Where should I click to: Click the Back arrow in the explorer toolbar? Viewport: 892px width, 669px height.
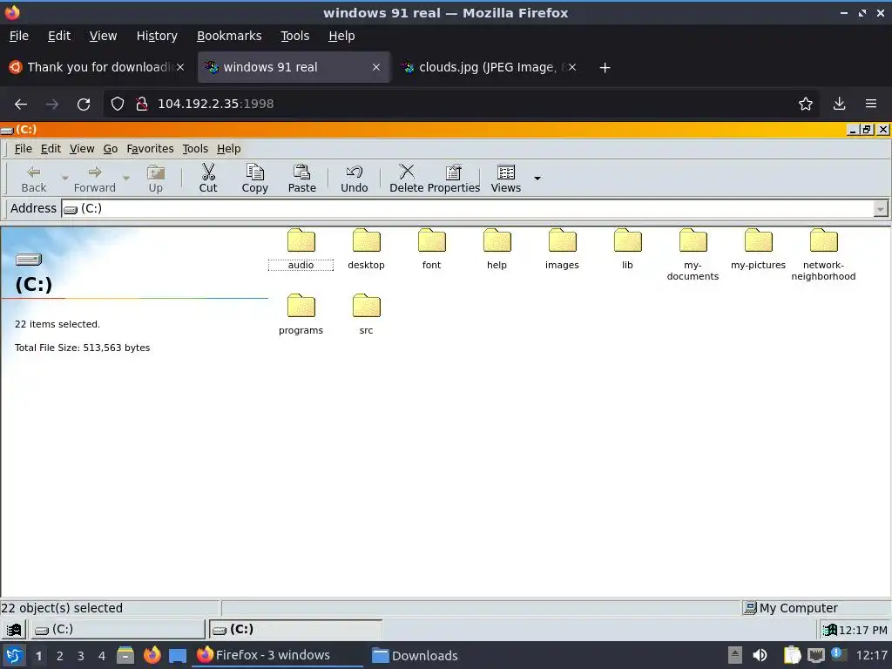pos(34,172)
